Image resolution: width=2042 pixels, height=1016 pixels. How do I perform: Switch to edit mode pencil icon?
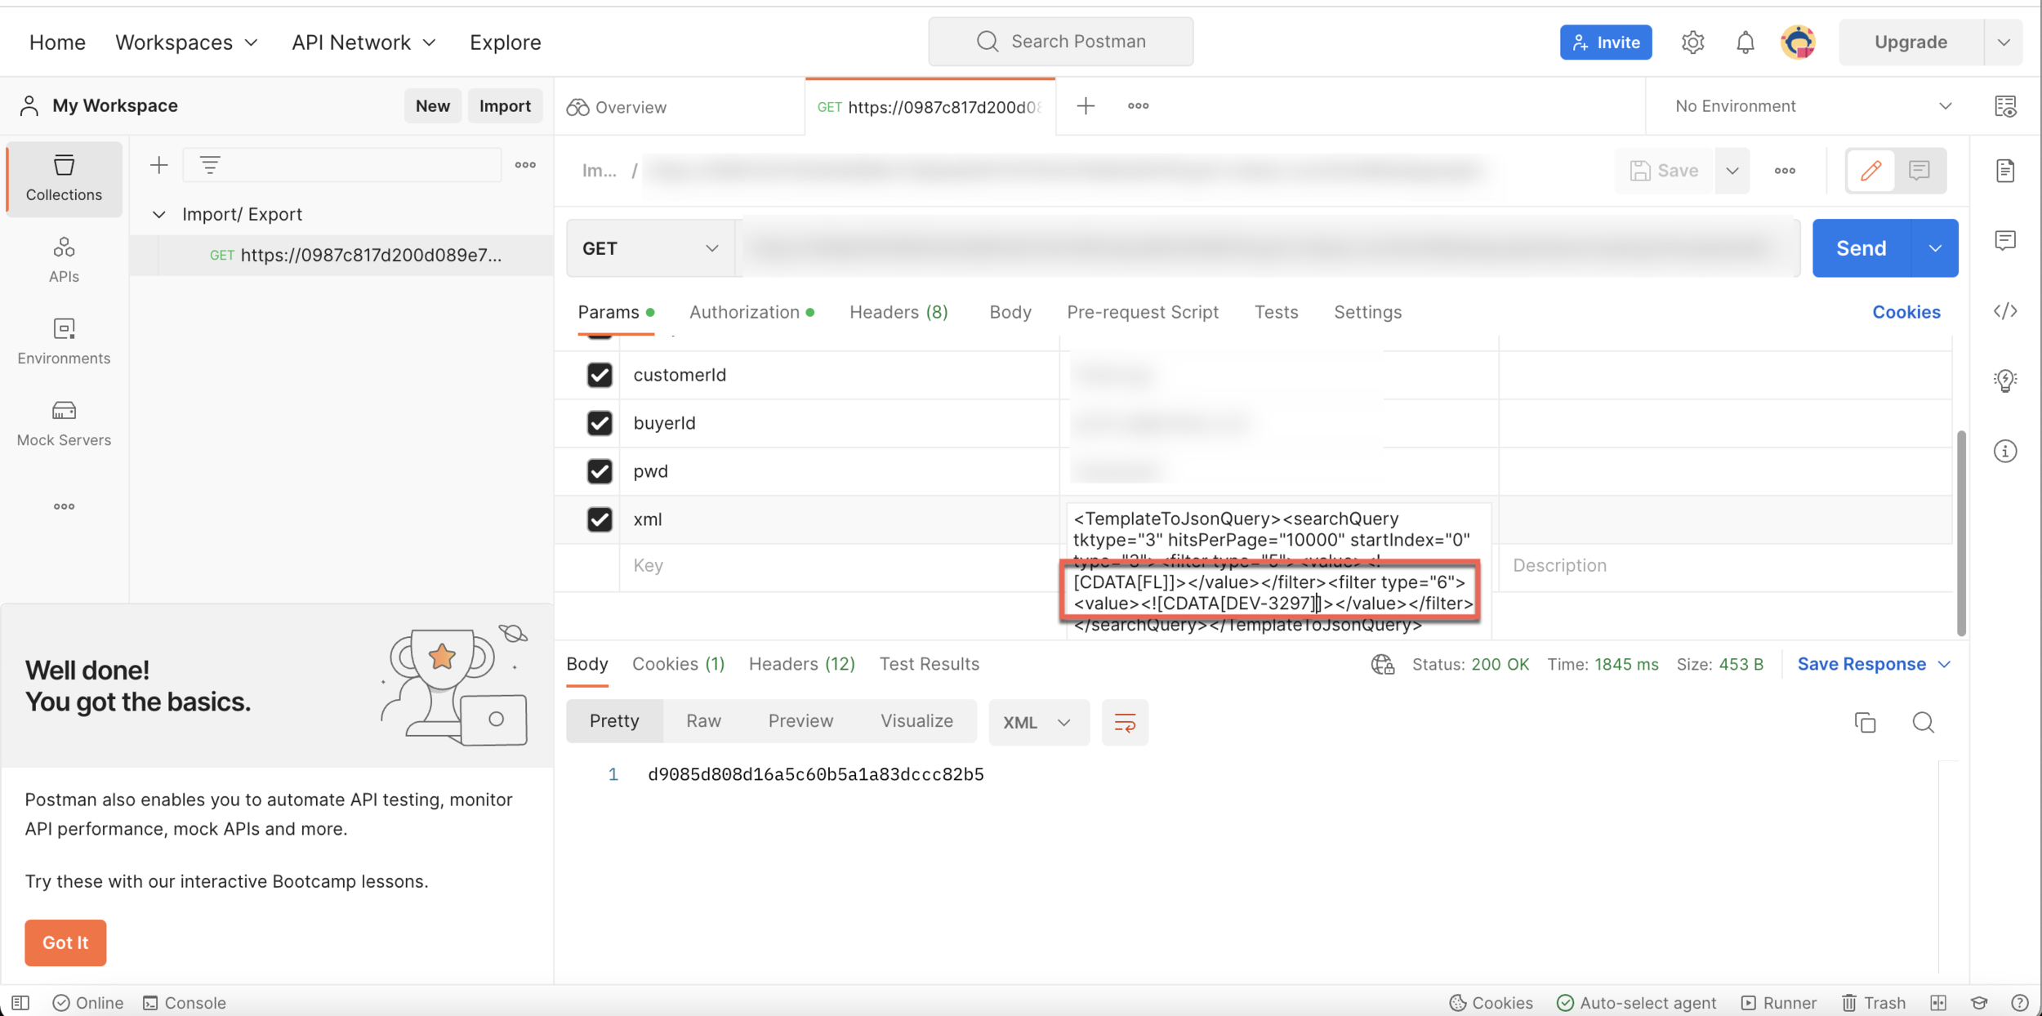point(1870,171)
